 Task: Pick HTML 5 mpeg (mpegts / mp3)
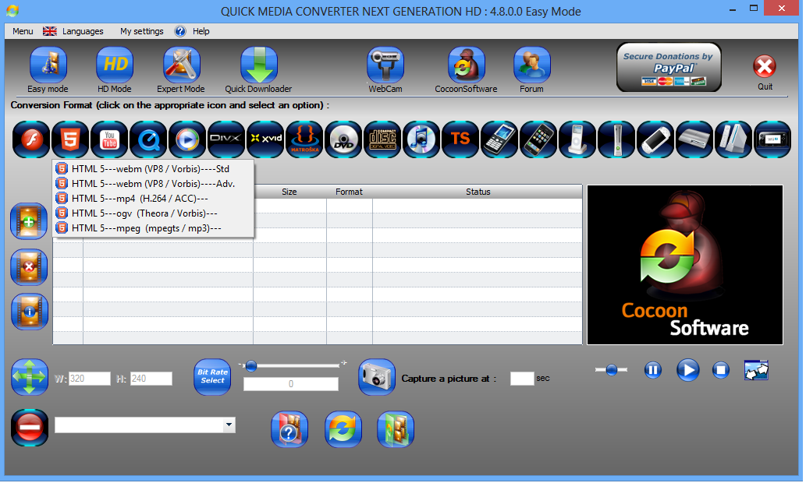153,228
